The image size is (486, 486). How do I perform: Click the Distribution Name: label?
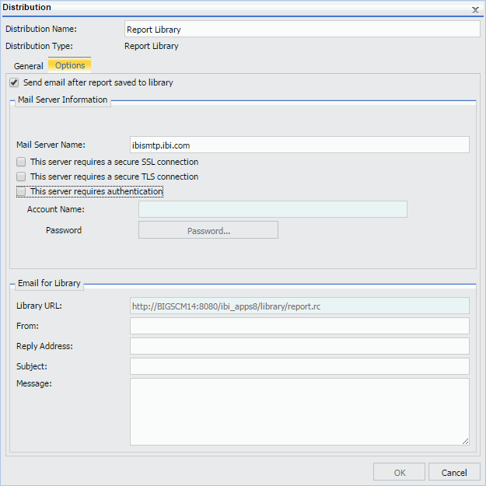tap(41, 29)
